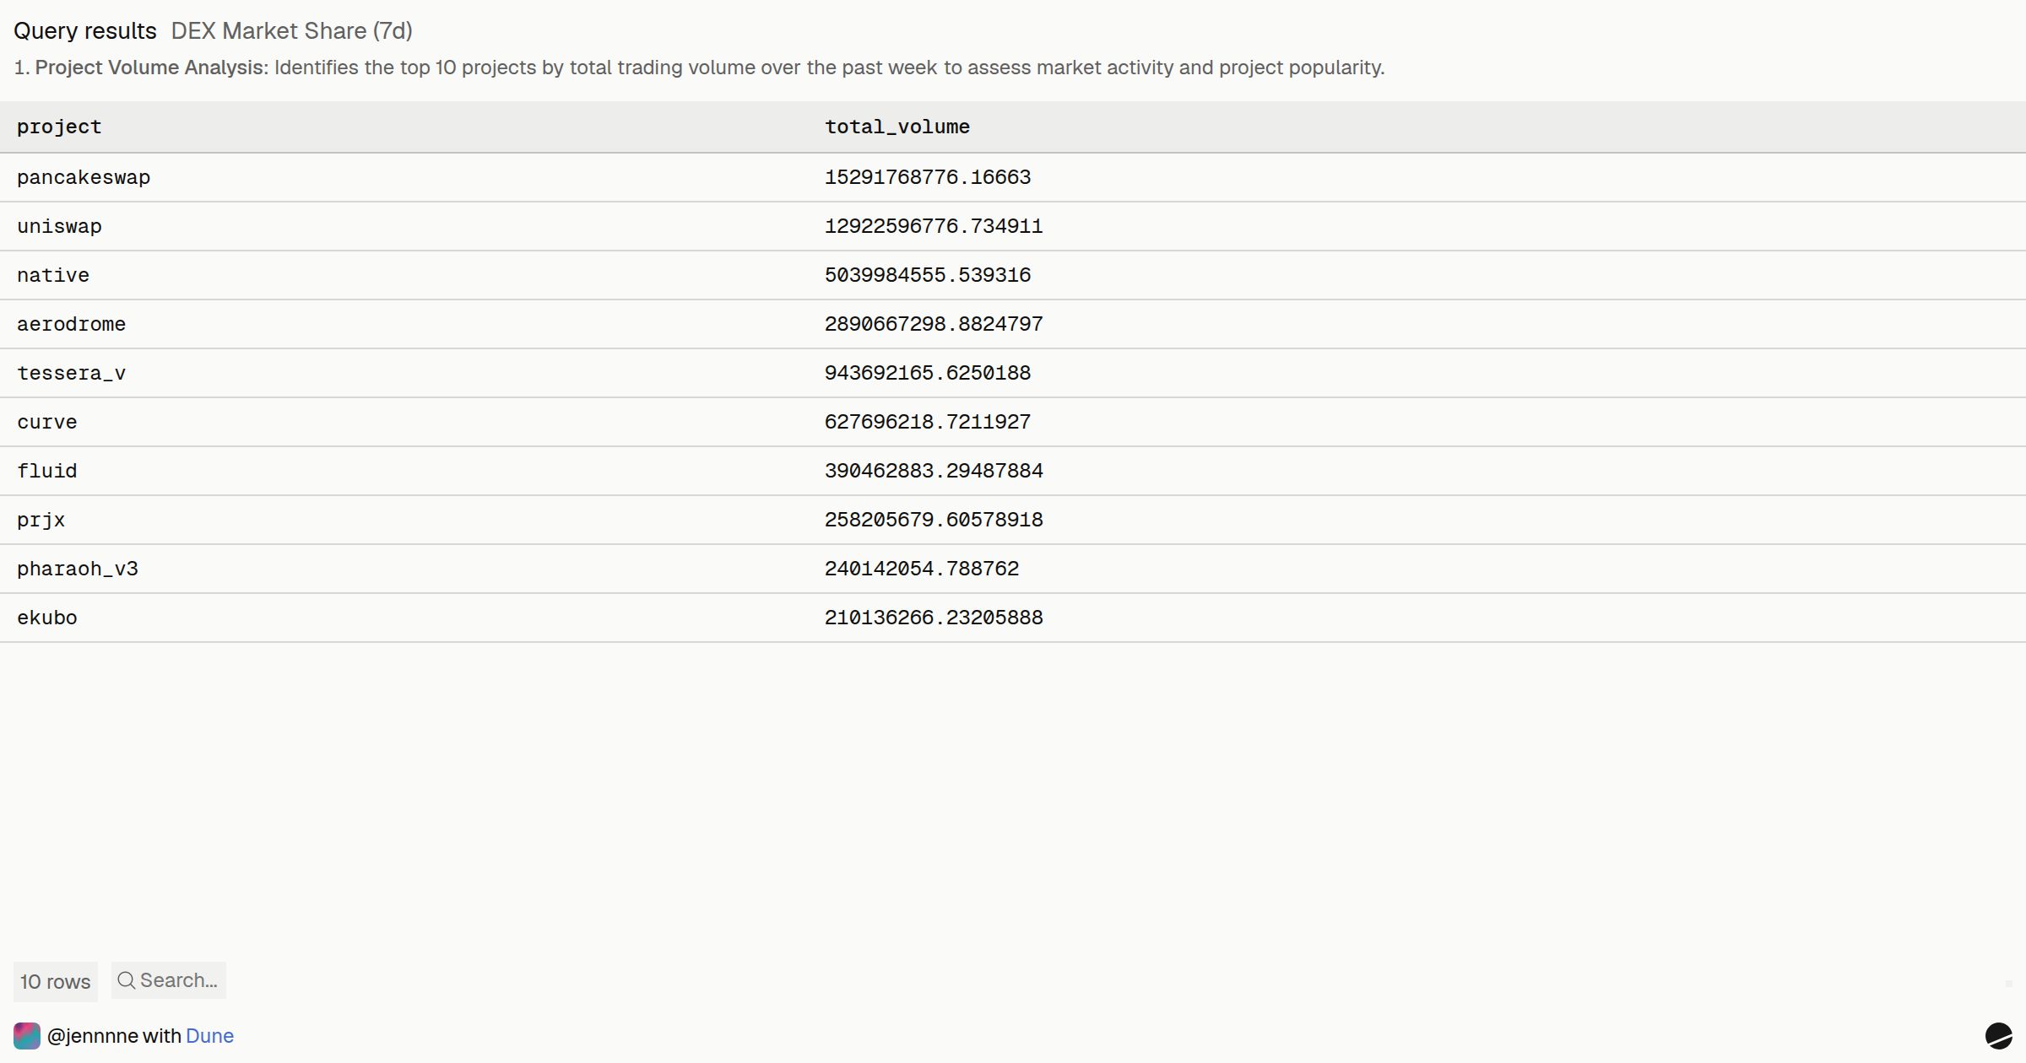Image resolution: width=2026 pixels, height=1063 pixels.
Task: Select the native project cell
Action: (x=53, y=275)
